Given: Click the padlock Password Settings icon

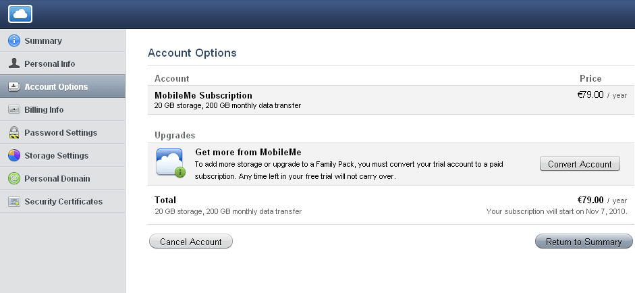Looking at the screenshot, I should (x=14, y=132).
